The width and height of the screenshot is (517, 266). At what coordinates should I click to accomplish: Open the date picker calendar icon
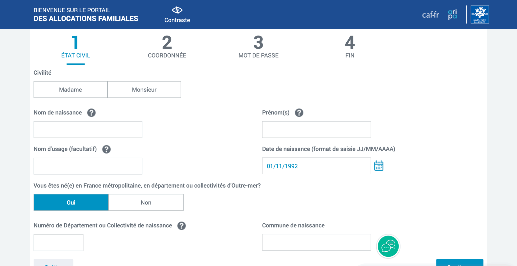coord(379,166)
